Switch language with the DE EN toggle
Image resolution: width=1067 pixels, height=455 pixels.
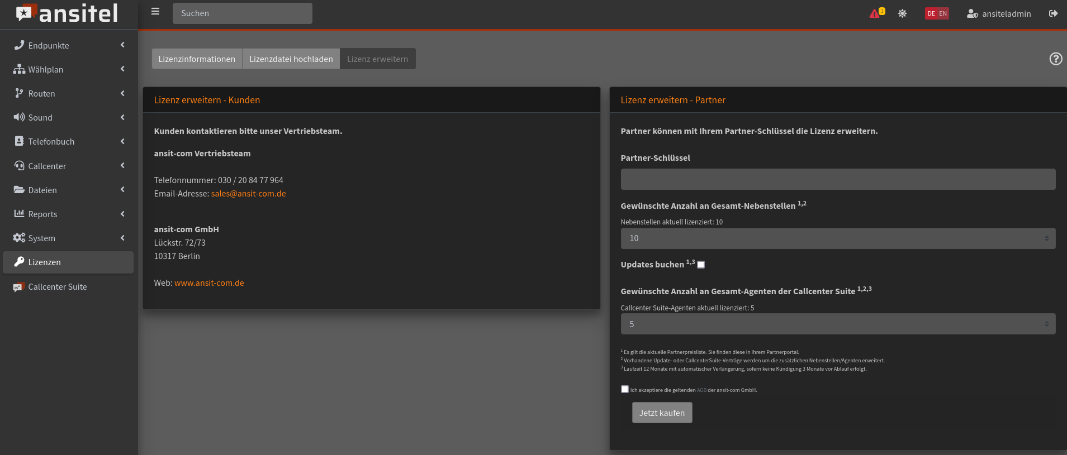937,13
